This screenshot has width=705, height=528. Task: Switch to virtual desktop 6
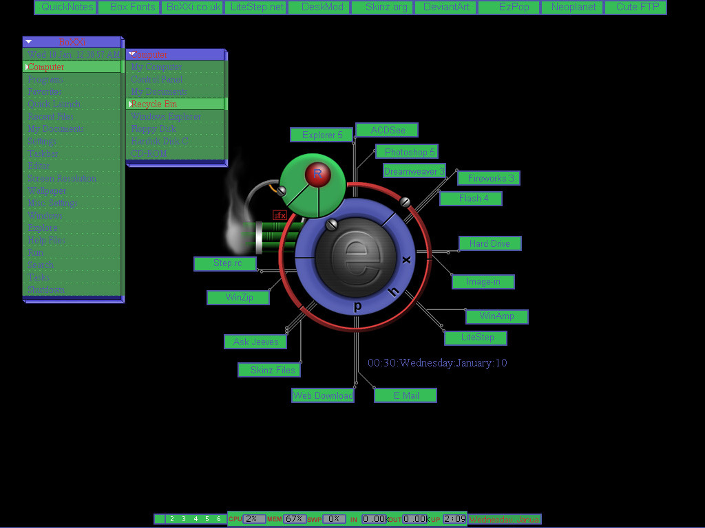(x=219, y=519)
